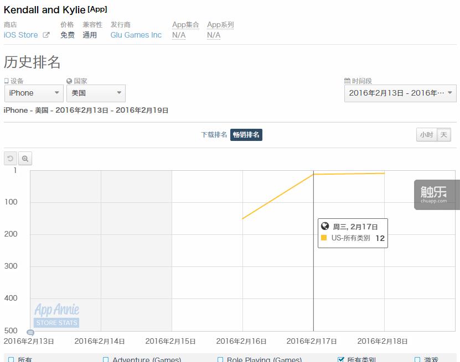The height and width of the screenshot is (362, 460).
Task: Click the magnifier zoom-in icon
Action: pos(25,159)
